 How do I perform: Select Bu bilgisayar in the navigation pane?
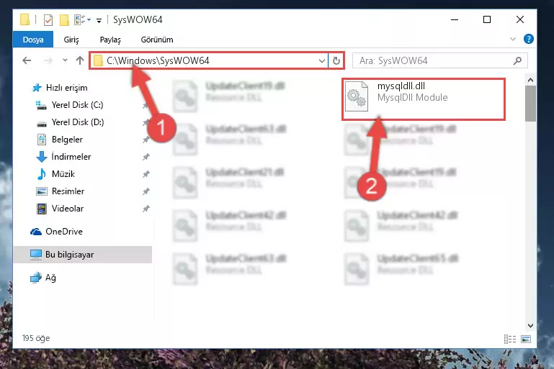(83, 255)
